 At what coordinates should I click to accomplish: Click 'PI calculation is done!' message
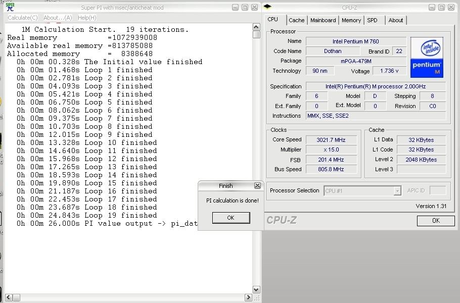(x=233, y=200)
